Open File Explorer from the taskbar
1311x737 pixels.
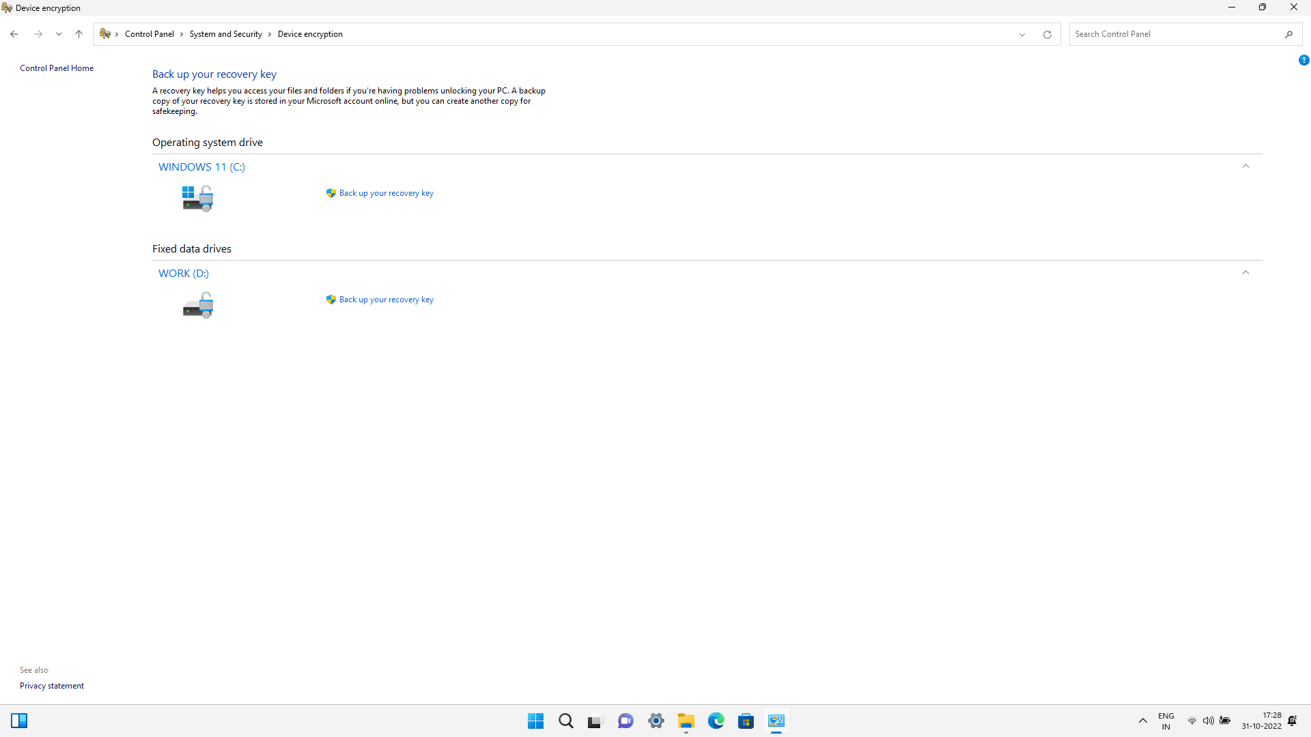(x=686, y=721)
